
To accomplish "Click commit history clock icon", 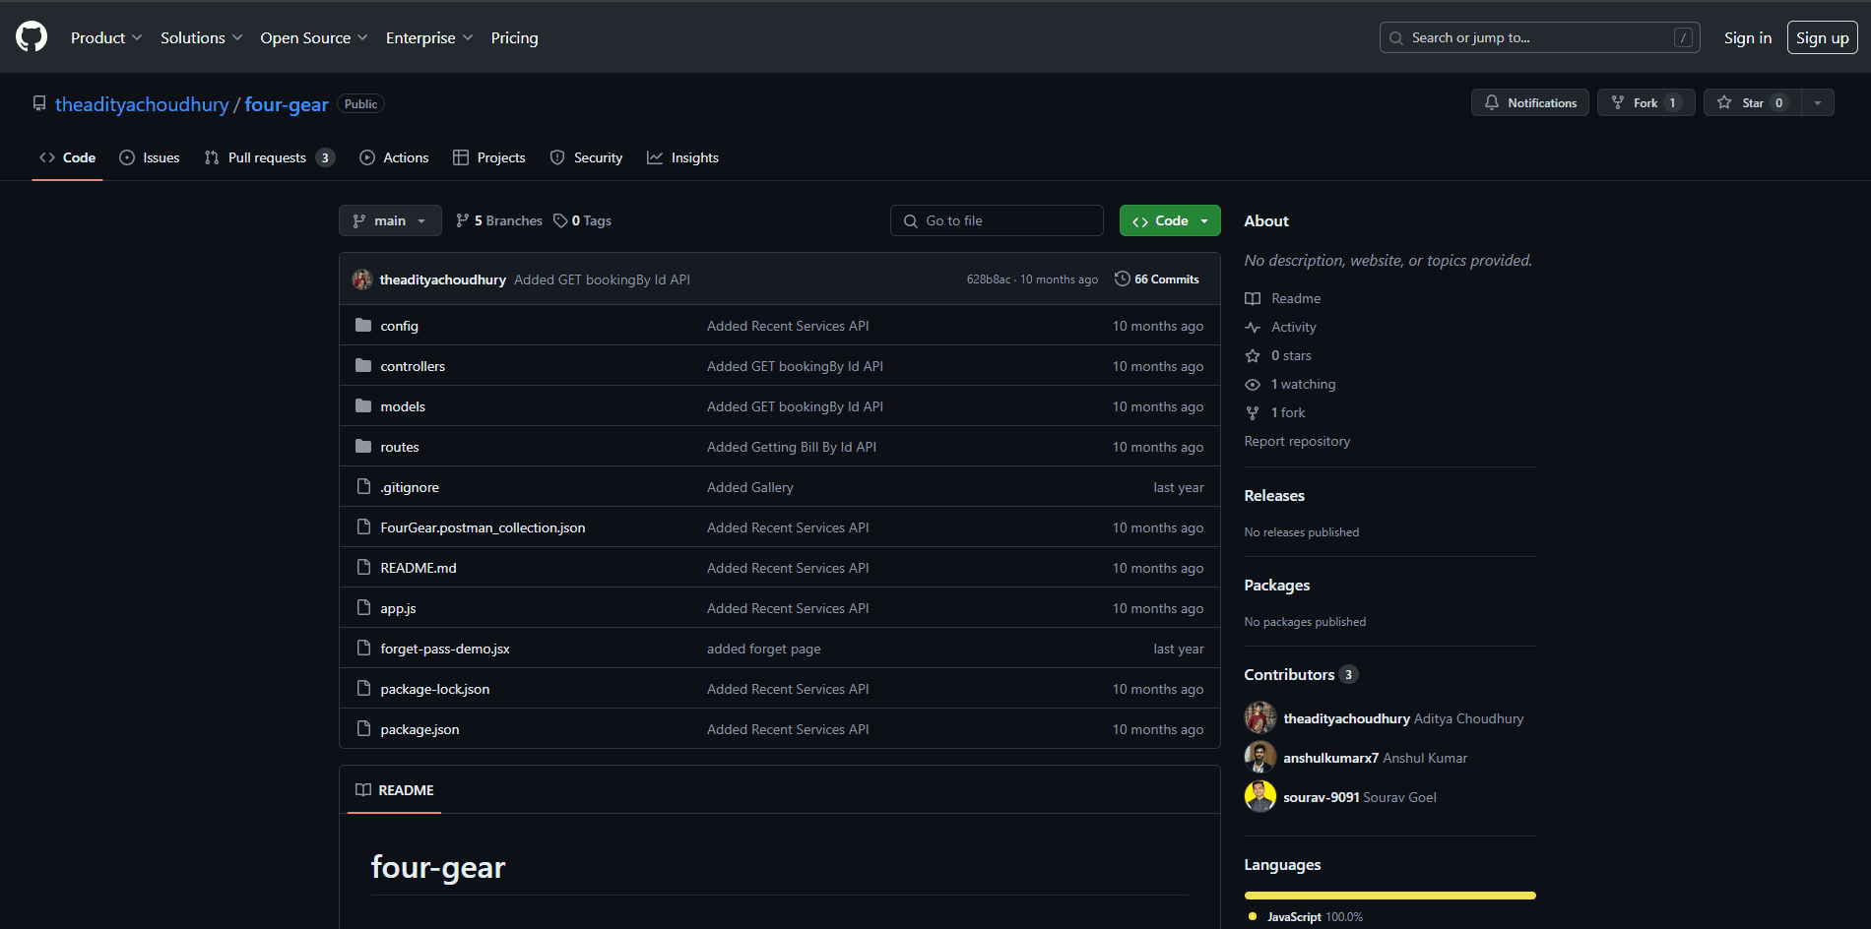I will click(x=1122, y=279).
